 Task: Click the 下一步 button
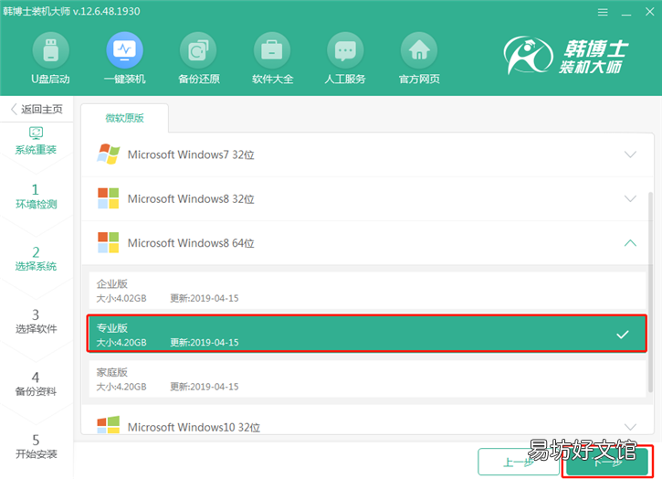coord(607,462)
